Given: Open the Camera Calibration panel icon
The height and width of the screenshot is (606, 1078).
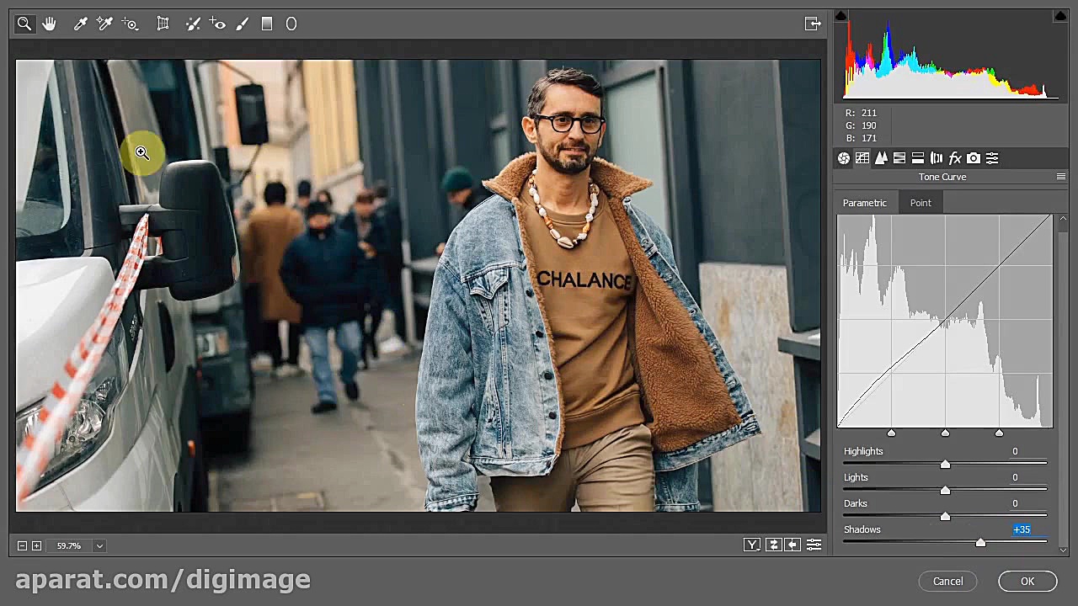Looking at the screenshot, I should (x=974, y=158).
